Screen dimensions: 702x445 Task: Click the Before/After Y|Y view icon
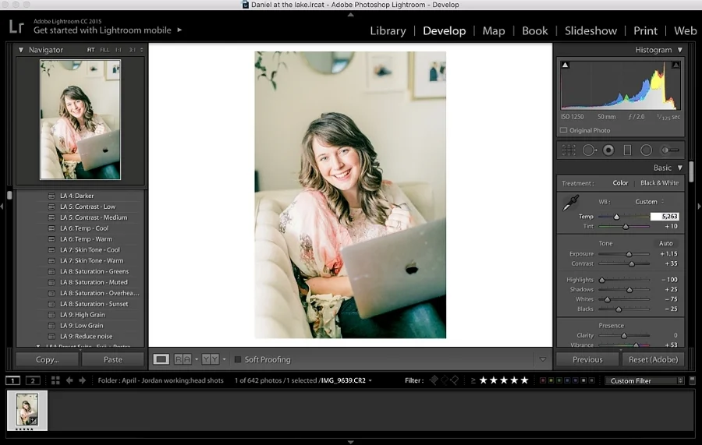pyautogui.click(x=211, y=359)
